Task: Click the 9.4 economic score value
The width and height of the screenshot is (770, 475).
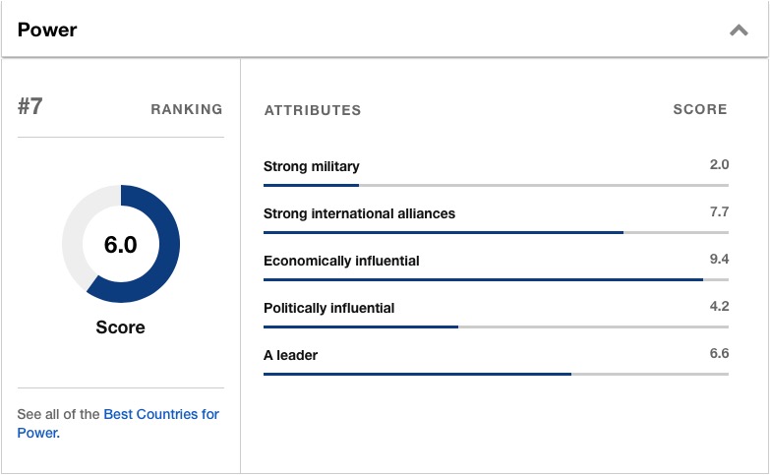Action: 719,259
